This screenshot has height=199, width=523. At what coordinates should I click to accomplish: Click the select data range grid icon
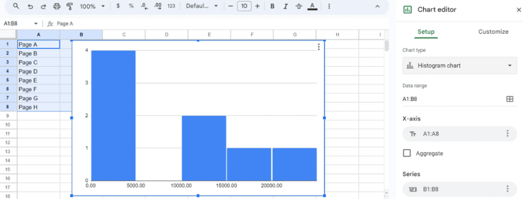pos(510,99)
